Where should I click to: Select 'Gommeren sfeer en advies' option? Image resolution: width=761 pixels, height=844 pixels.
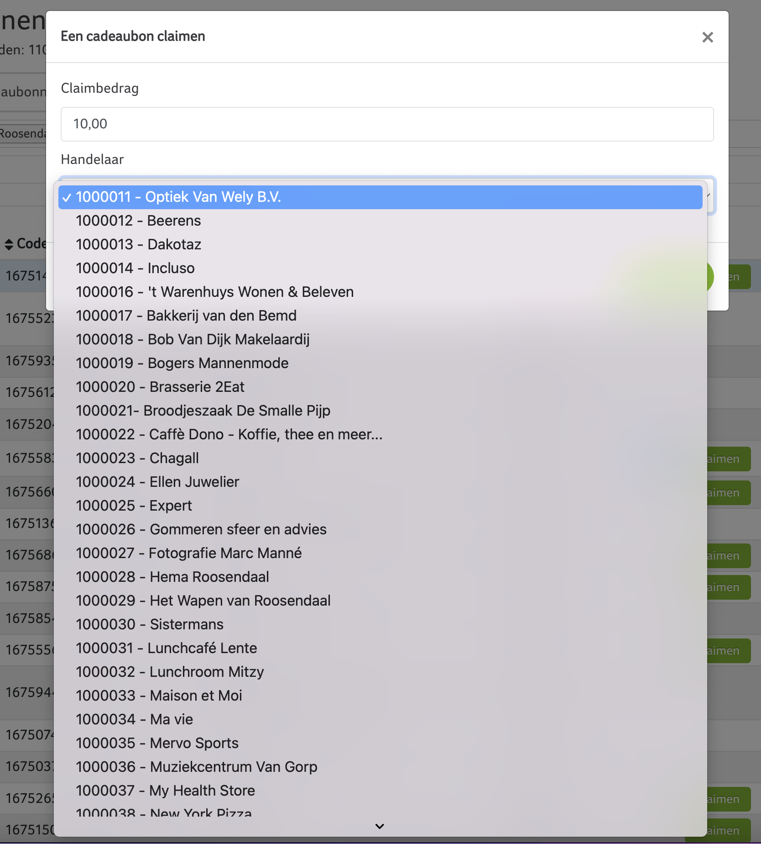(380, 529)
